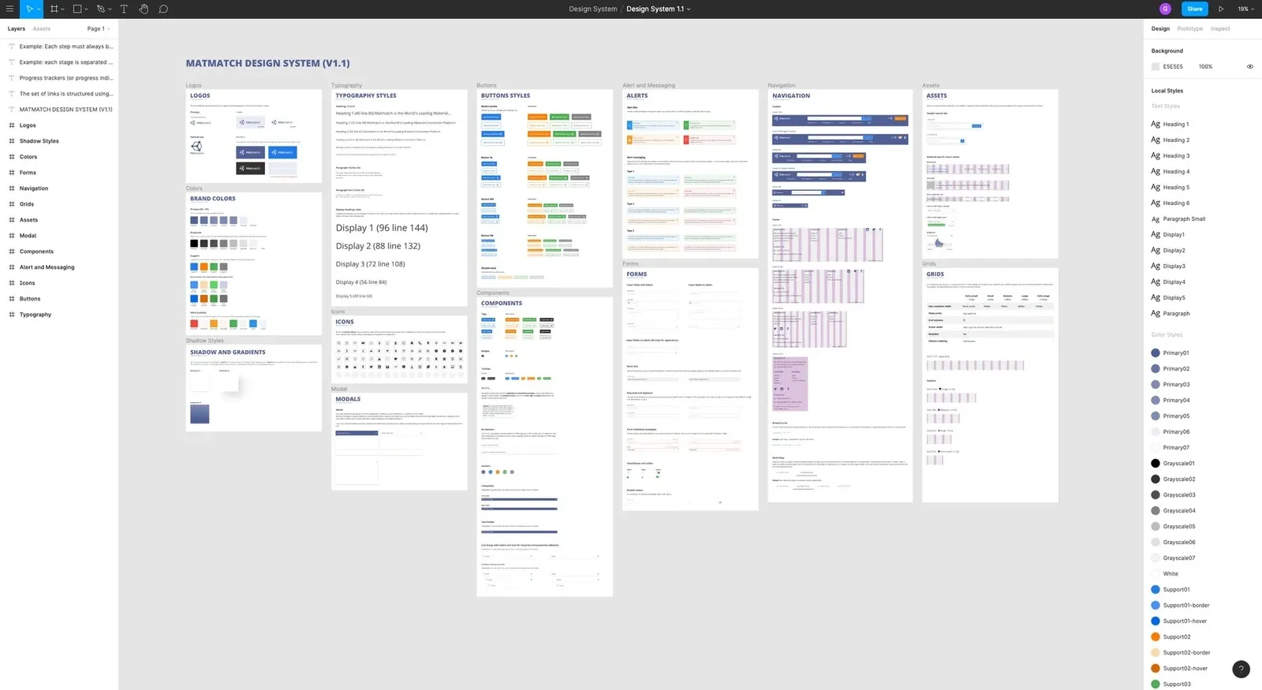Image resolution: width=1262 pixels, height=690 pixels.
Task: Click frame icon beside Grids layer
Action: 12,204
